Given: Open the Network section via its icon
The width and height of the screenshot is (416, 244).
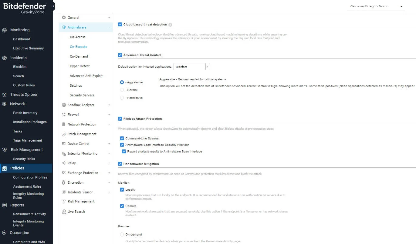Looking at the screenshot, I should tap(4, 103).
